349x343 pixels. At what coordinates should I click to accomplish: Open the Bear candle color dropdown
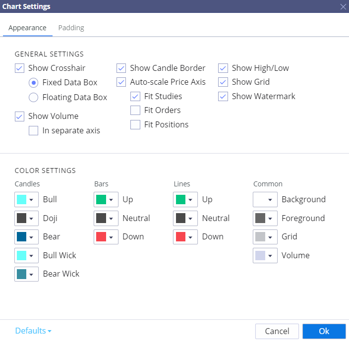point(26,236)
